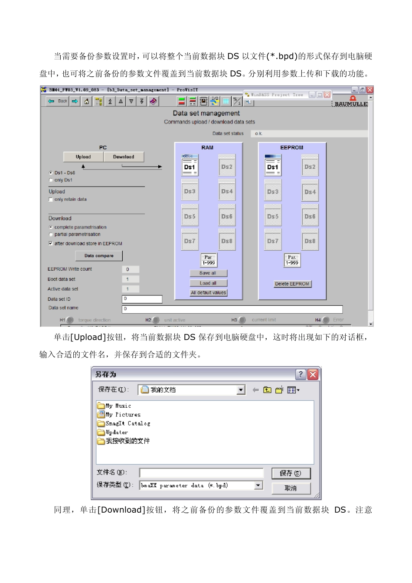Open the Updater folder
This screenshot has height=583, width=412.
tap(113, 432)
